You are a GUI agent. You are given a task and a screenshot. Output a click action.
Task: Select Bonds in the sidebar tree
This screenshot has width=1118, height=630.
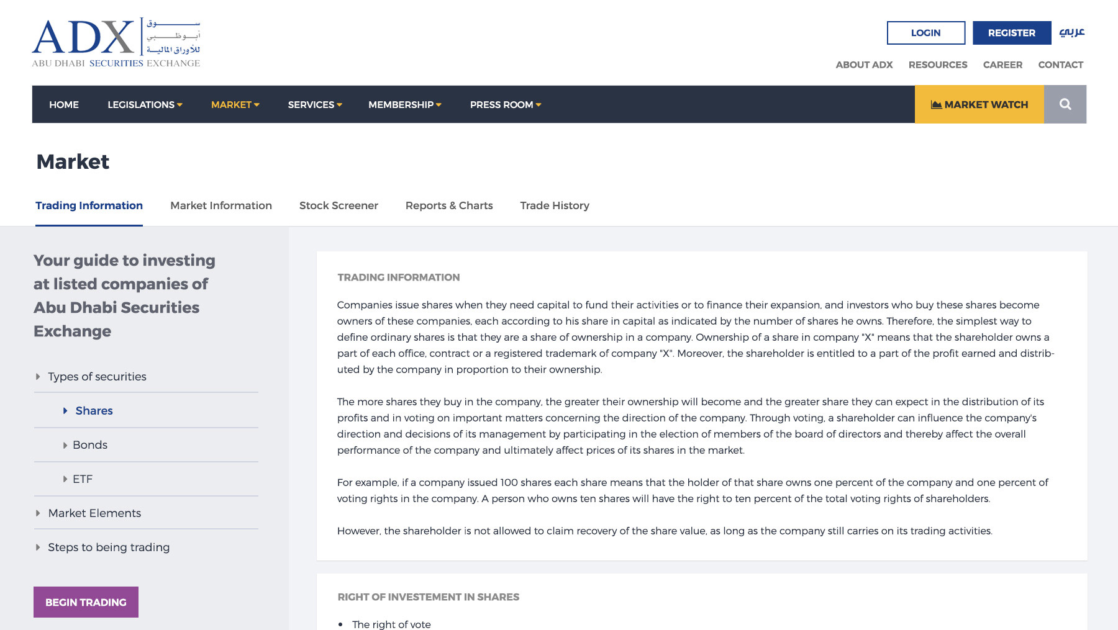tap(90, 445)
